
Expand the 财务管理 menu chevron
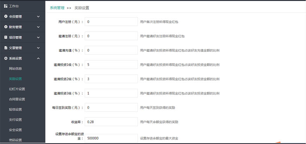click(38, 27)
